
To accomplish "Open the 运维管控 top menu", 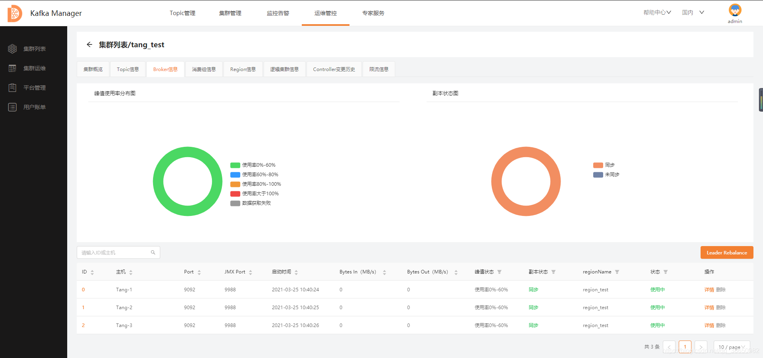I will (x=326, y=13).
